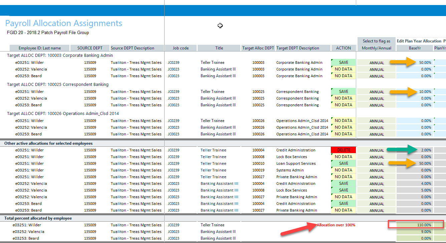This screenshot has height=243, width=446.
Task: Select the Job code column header
Action: pyautogui.click(x=181, y=48)
